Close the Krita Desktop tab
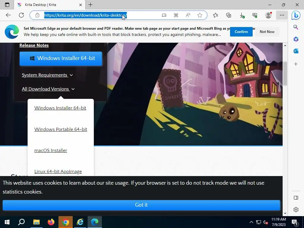This screenshot has height=228, width=304. [x=81, y=5]
